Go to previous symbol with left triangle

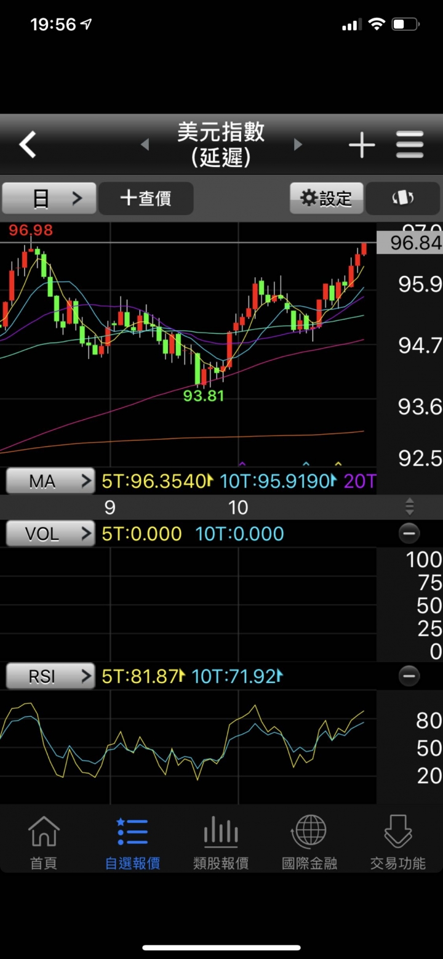(145, 145)
